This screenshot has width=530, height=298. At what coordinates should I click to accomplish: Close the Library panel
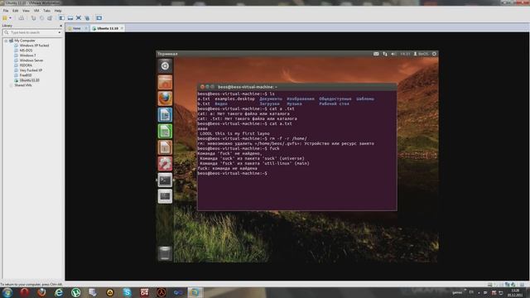point(60,26)
